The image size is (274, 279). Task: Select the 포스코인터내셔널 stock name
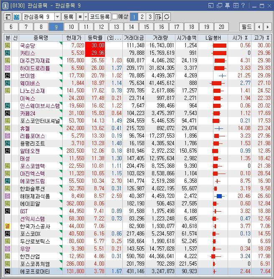point(40,121)
